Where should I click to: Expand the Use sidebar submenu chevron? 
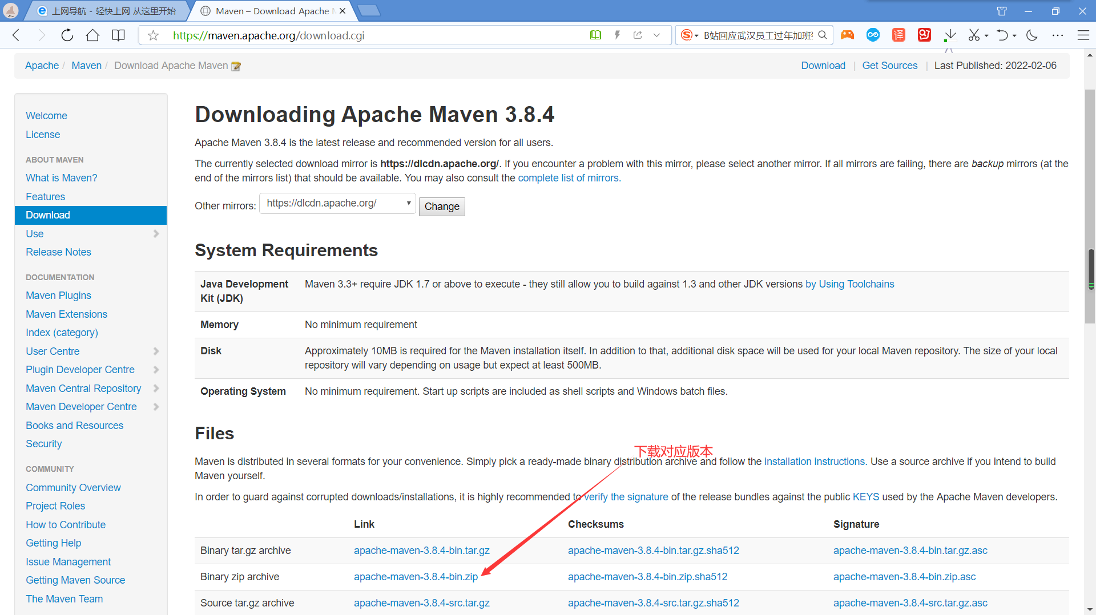(156, 234)
